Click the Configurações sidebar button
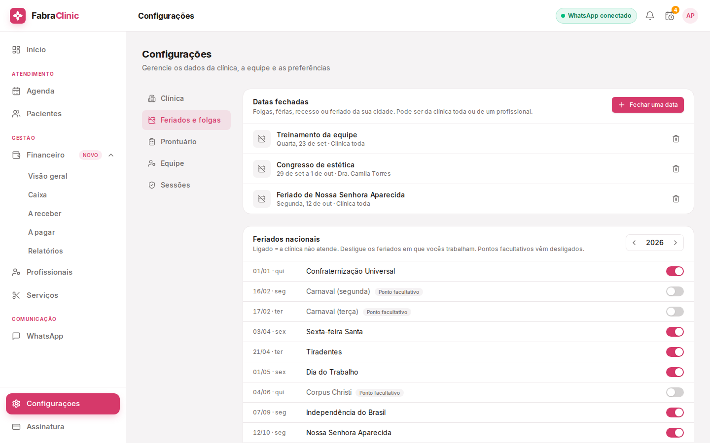 [63, 404]
